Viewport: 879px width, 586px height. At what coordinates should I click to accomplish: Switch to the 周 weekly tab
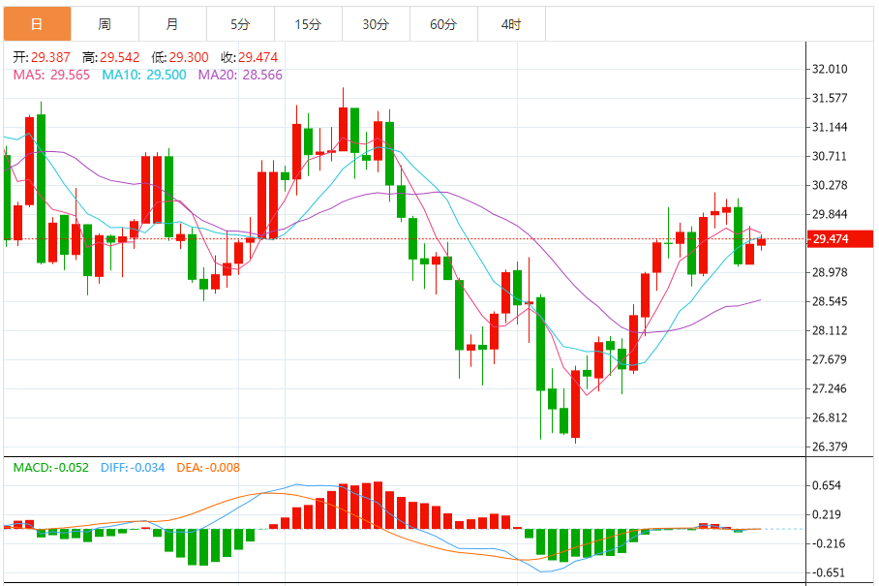tap(105, 24)
